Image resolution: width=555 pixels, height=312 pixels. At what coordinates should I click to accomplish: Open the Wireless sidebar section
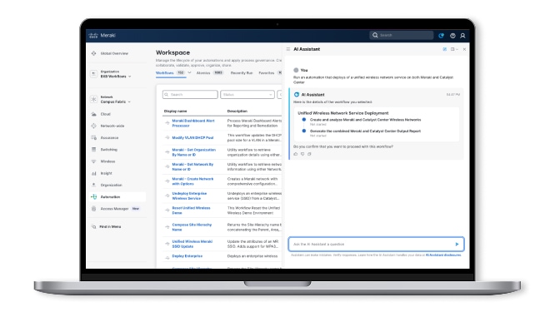pos(107,161)
